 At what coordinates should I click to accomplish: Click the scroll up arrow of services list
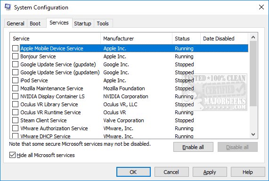click(x=253, y=37)
